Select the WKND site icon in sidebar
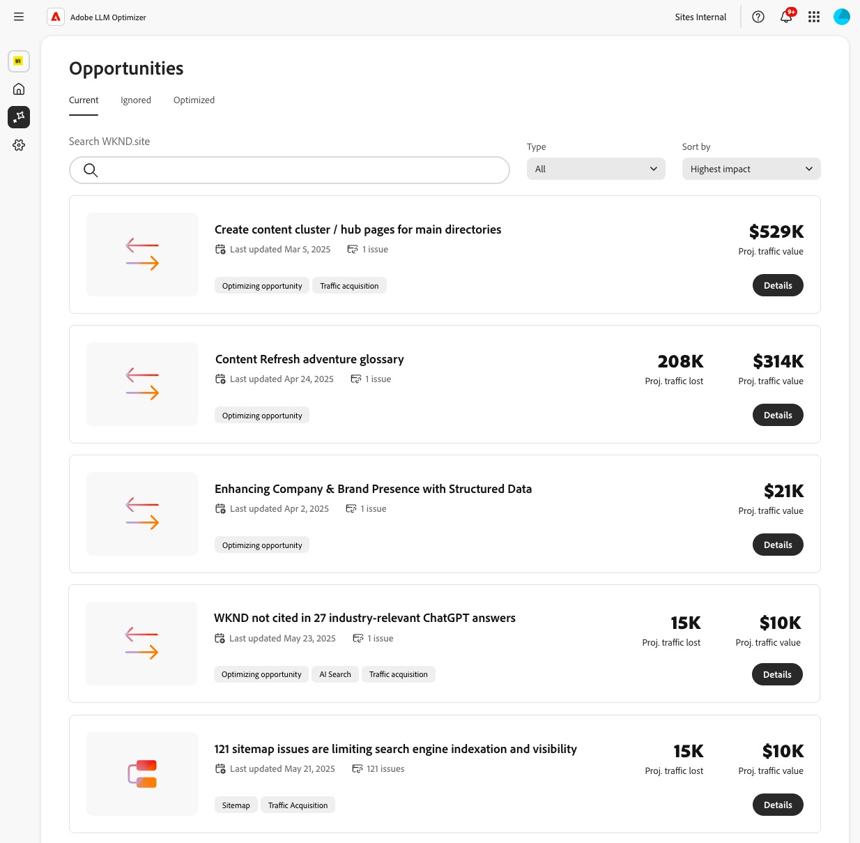The height and width of the screenshot is (843, 860). pyautogui.click(x=19, y=61)
